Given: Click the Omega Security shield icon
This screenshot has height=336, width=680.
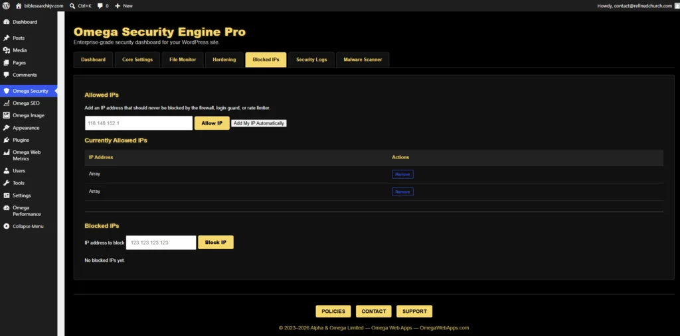Looking at the screenshot, I should (x=6, y=91).
